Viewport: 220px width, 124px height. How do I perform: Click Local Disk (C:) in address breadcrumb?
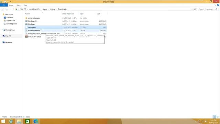(x=34, y=9)
